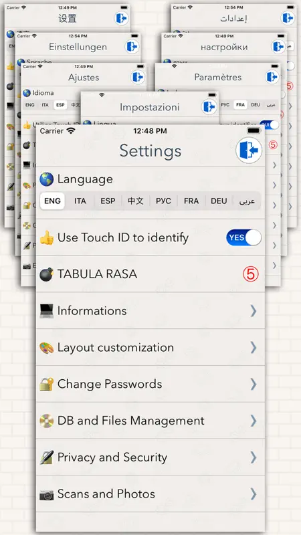Select the ESP segment in the Ajustes window
The image size is (301, 535).
(x=60, y=105)
